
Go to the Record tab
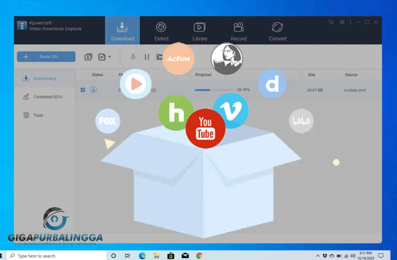coord(239,31)
